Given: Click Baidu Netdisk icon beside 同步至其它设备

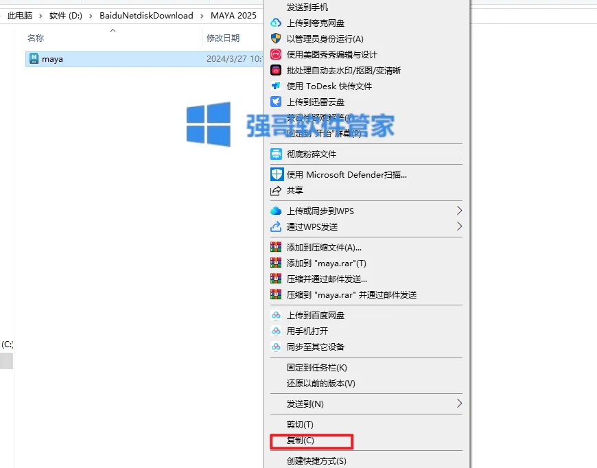Looking at the screenshot, I should tap(276, 347).
